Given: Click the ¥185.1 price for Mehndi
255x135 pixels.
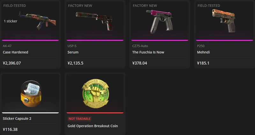Looking at the screenshot, I should (x=203, y=63).
